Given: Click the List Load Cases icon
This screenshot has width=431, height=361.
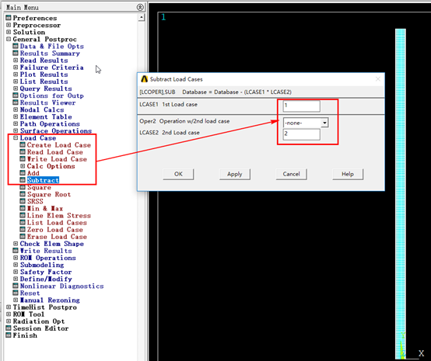Looking at the screenshot, I should coord(23,223).
